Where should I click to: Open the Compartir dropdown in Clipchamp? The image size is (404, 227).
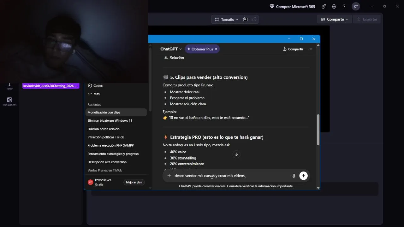(334, 19)
